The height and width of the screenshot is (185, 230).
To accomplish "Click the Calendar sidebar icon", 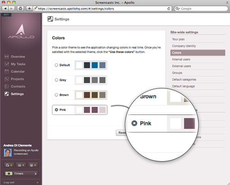I will point(6,71).
